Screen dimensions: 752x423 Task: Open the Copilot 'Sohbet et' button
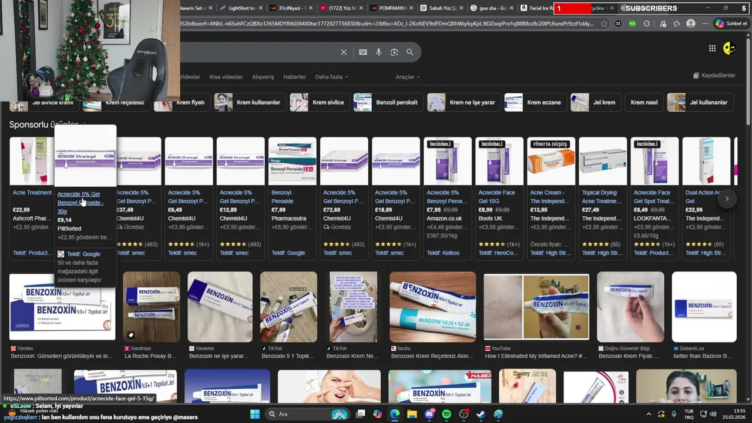click(x=731, y=23)
